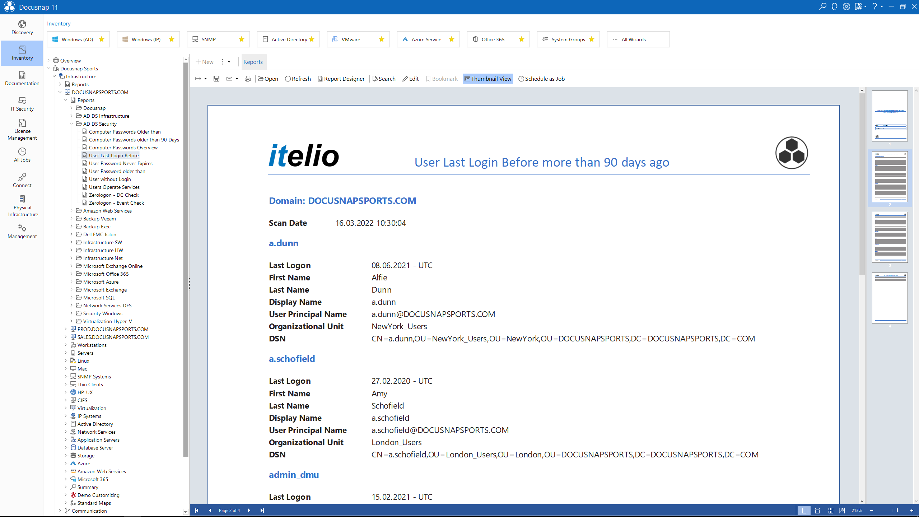919x517 pixels.
Task: Click the Open button in the report toolbar
Action: click(x=268, y=79)
